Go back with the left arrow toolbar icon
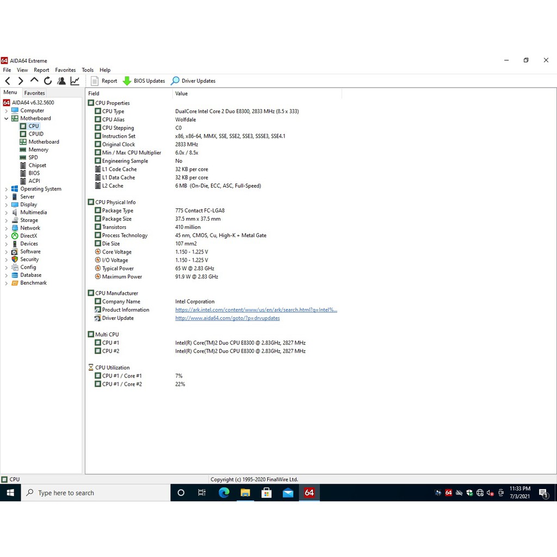The height and width of the screenshot is (557, 557). tap(8, 81)
